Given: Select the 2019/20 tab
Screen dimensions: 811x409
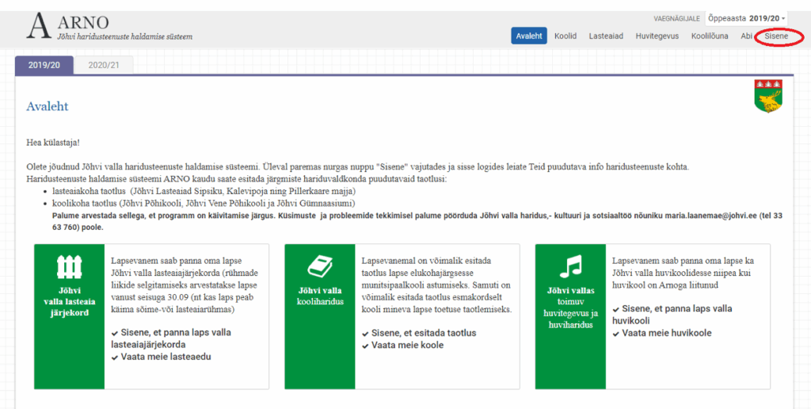Looking at the screenshot, I should point(44,65).
